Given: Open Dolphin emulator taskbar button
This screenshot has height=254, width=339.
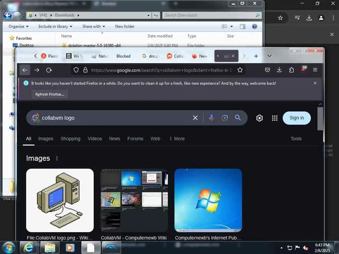Looking at the screenshot, I should tap(111, 247).
